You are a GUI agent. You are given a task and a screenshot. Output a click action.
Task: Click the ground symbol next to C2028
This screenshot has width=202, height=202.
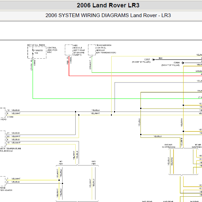point(183,63)
